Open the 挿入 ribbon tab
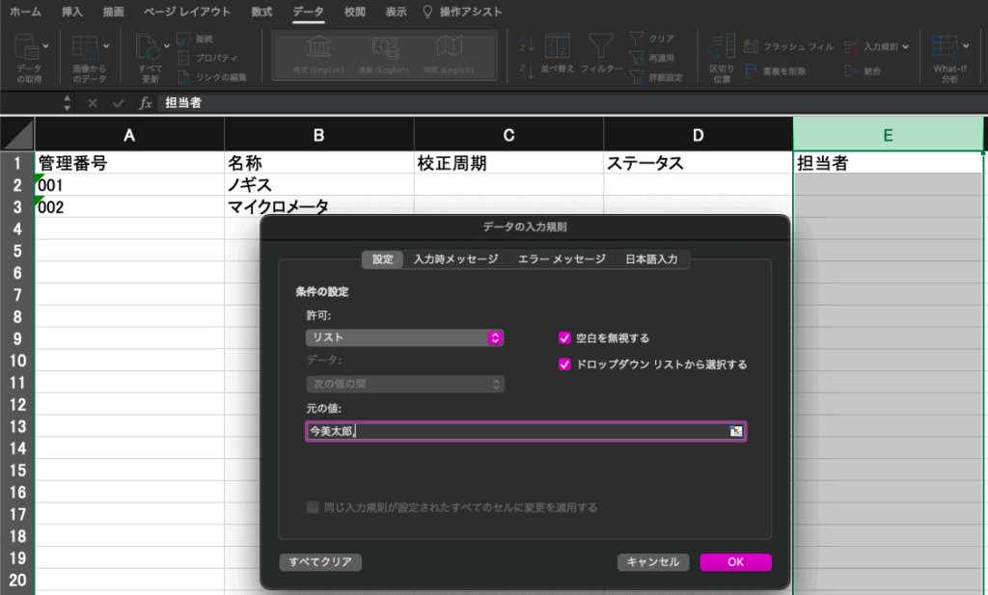 pyautogui.click(x=71, y=13)
